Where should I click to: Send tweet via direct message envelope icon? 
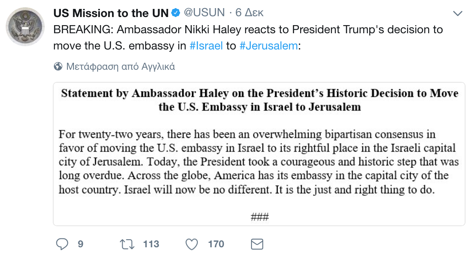[x=257, y=244]
